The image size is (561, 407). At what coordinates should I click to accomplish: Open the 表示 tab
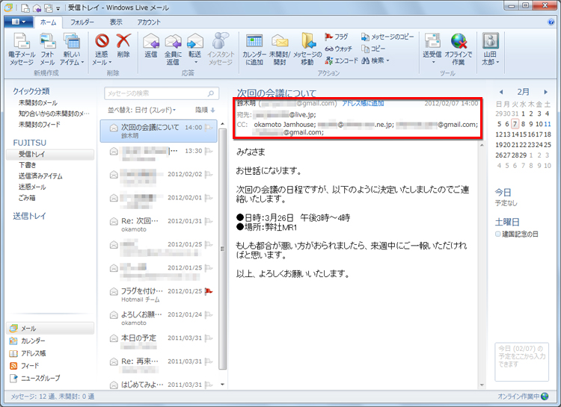[x=116, y=22]
